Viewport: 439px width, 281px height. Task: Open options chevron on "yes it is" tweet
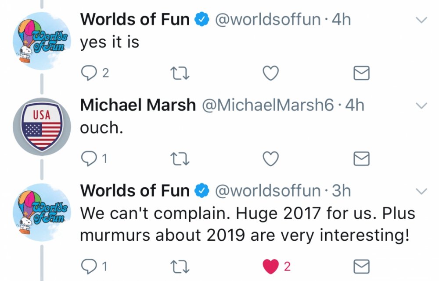coord(421,20)
